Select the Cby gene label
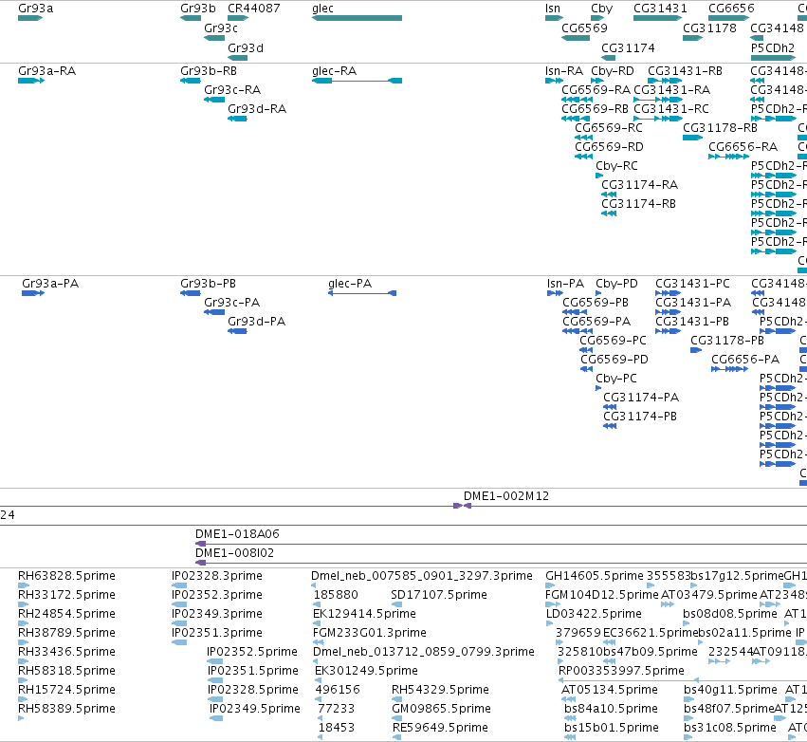807x742 pixels. [601, 9]
